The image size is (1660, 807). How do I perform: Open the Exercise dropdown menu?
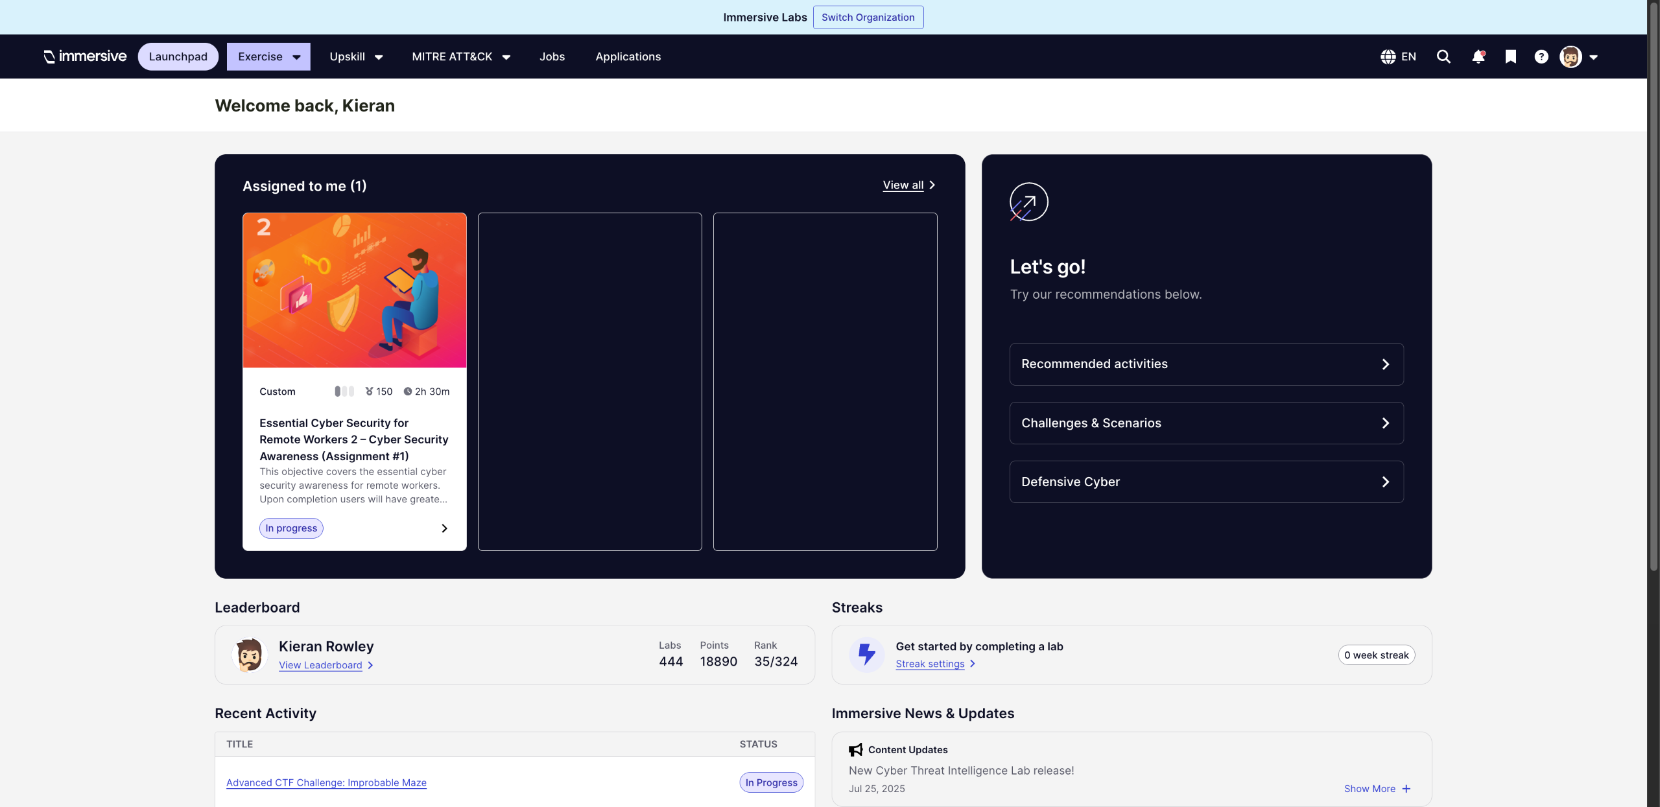(268, 57)
